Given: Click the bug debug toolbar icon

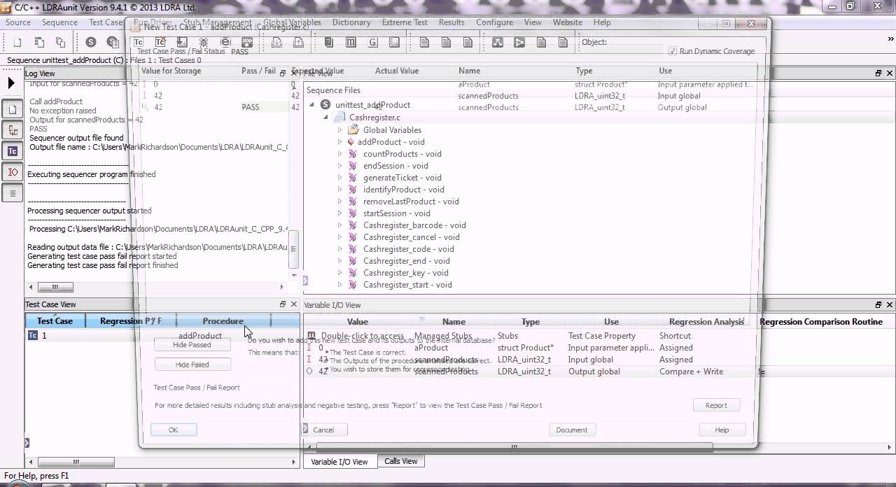Looking at the screenshot, I should pos(204,42).
